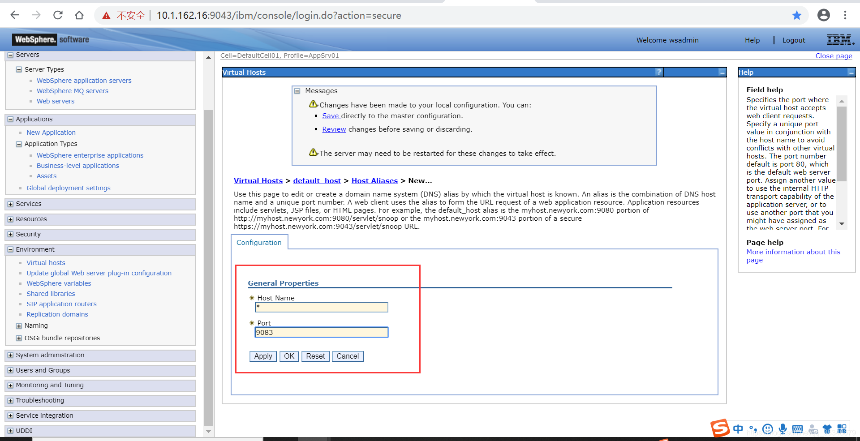Click the IME emoji smiley icon
Image resolution: width=860 pixels, height=441 pixels.
point(768,429)
